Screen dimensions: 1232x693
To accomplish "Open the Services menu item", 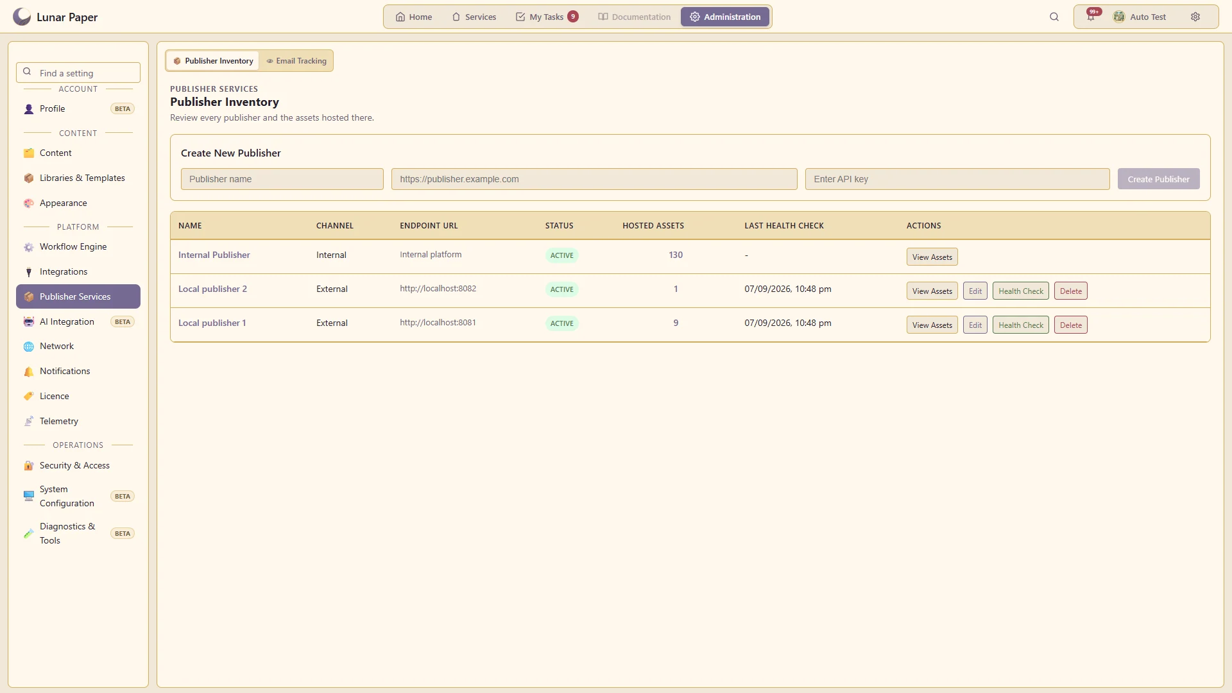I will coord(474,17).
